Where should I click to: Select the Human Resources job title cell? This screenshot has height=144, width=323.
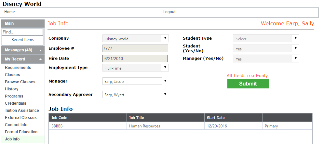[166, 126]
